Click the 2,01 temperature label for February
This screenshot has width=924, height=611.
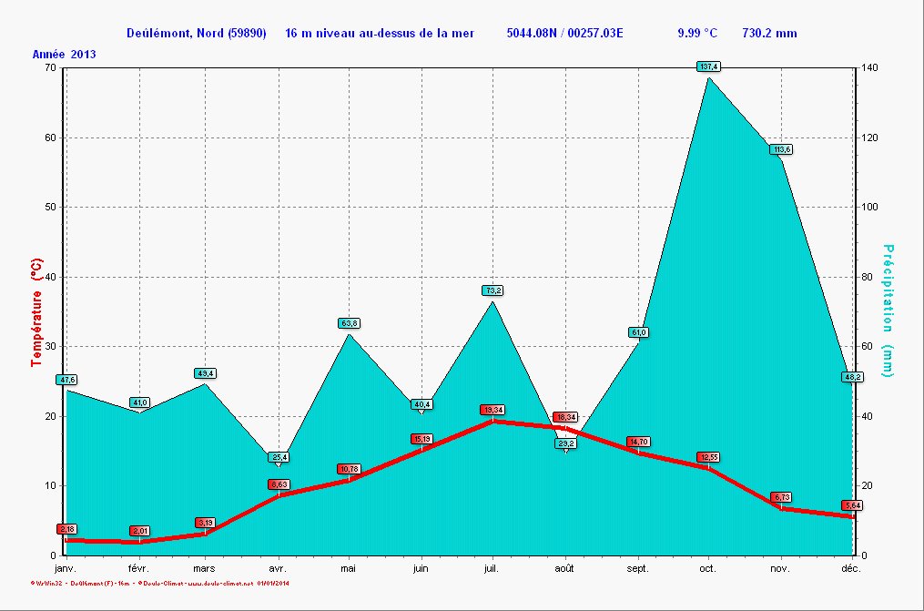(139, 530)
